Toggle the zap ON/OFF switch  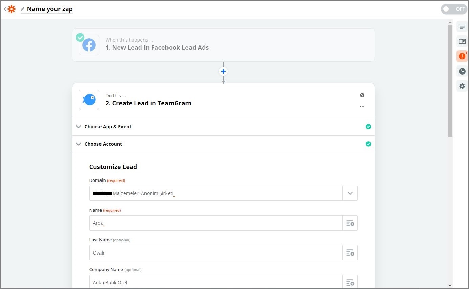(454, 9)
